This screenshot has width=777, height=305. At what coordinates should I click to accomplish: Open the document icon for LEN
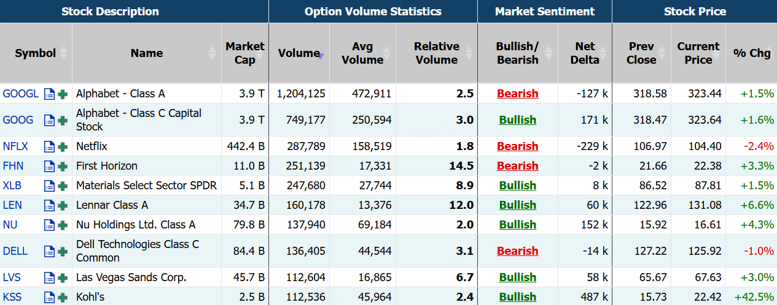coord(50,206)
